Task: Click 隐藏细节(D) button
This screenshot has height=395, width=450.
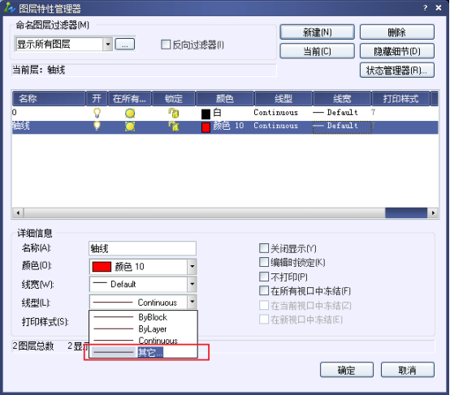Action: (x=397, y=51)
